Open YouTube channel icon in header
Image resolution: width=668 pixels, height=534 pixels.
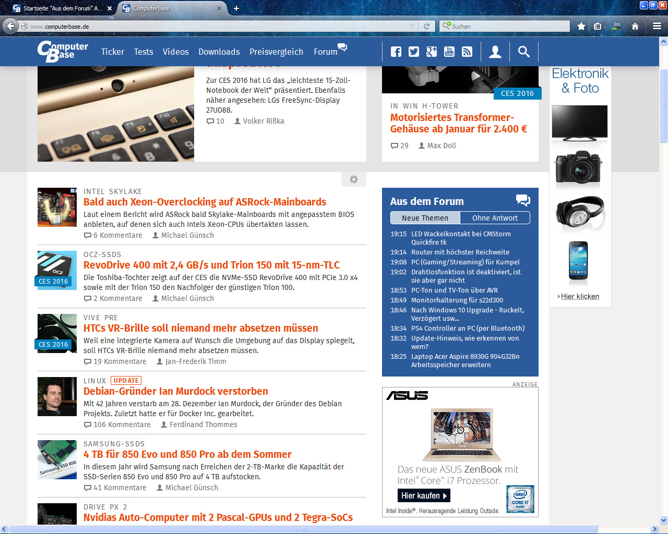tap(449, 52)
